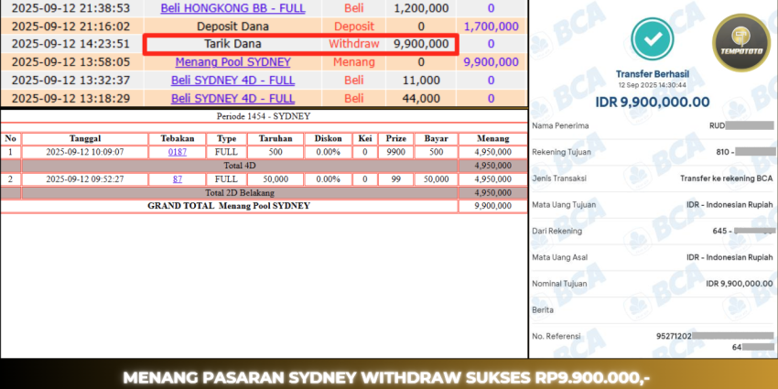778x389 pixels.
Task: Click the Mata Uang Tujuan label
Action: [x=564, y=205]
